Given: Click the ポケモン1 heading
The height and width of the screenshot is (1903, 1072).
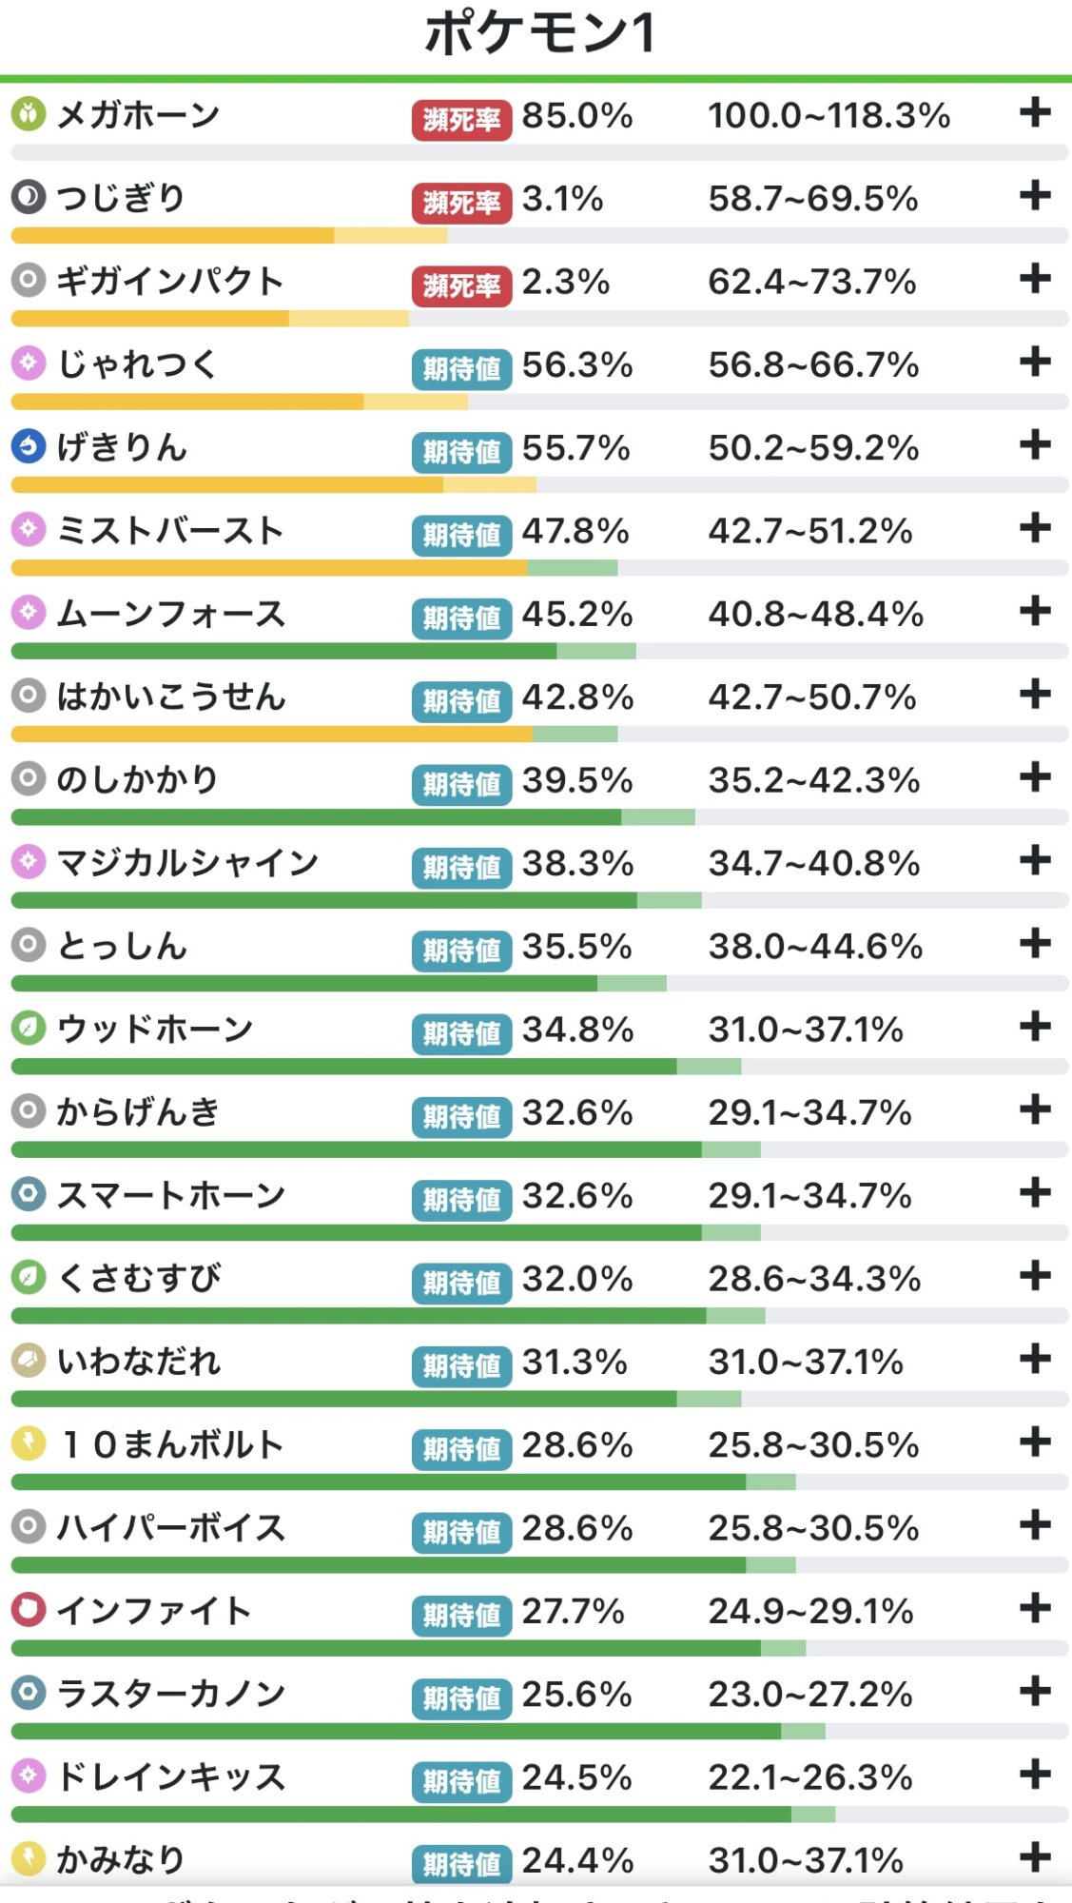Looking at the screenshot, I should pos(538,33).
